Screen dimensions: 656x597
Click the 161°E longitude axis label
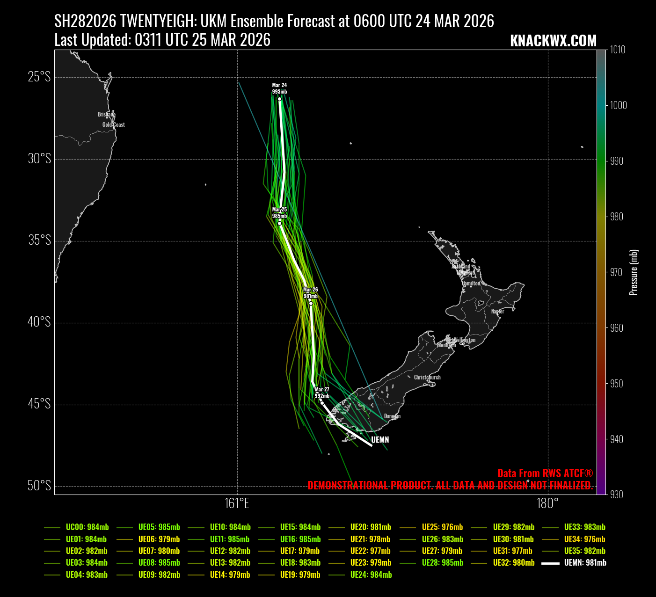(237, 503)
